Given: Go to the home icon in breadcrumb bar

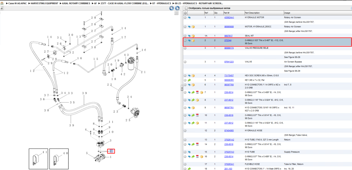Looking at the screenshot, I should 2,4.
